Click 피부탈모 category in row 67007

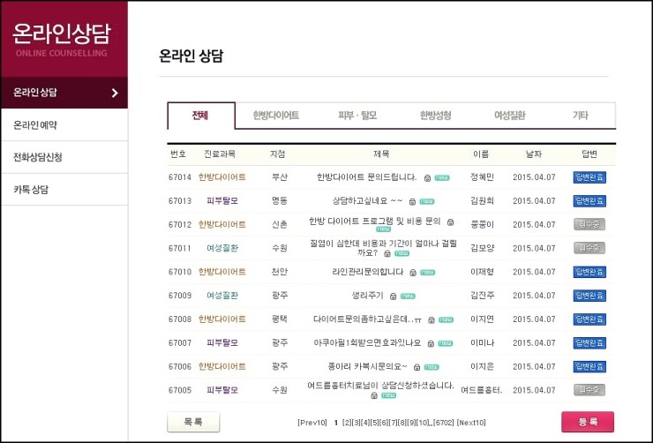click(x=222, y=343)
